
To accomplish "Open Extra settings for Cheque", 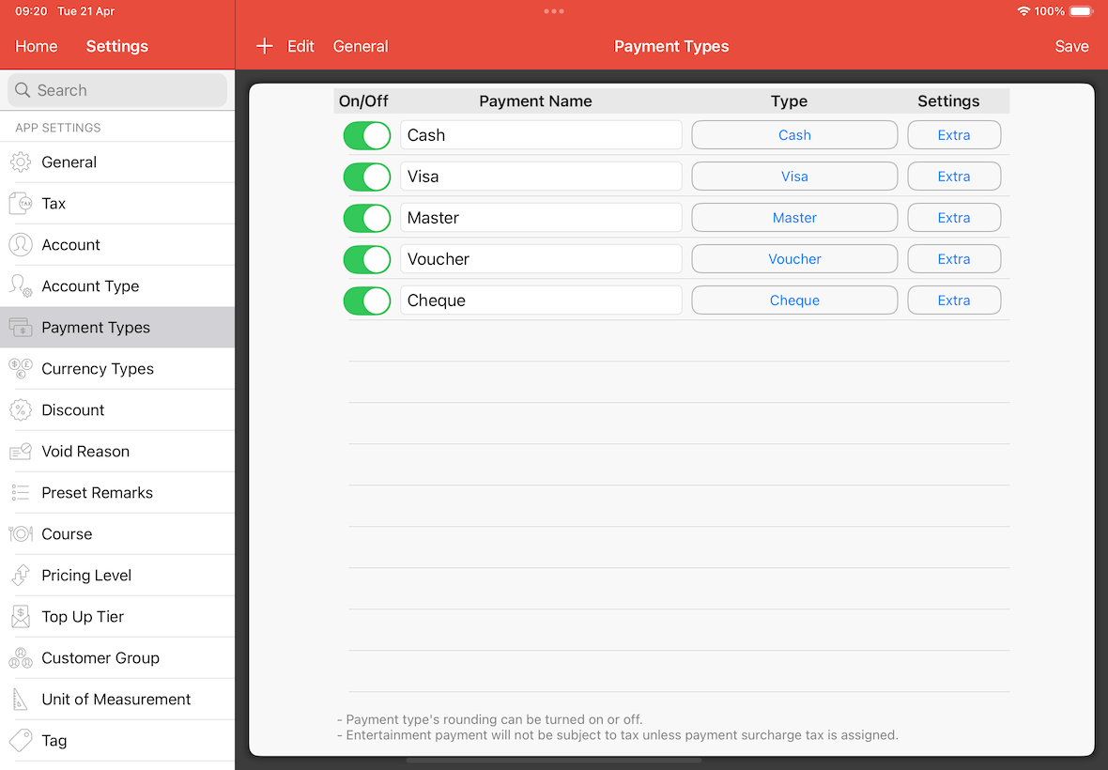I will pyautogui.click(x=954, y=300).
